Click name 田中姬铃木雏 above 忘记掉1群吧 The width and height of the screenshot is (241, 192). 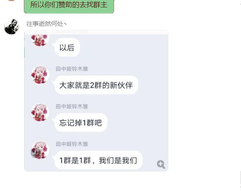72,106
